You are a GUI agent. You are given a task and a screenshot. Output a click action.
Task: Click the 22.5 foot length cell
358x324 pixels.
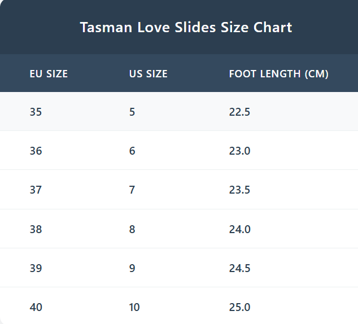coord(239,112)
